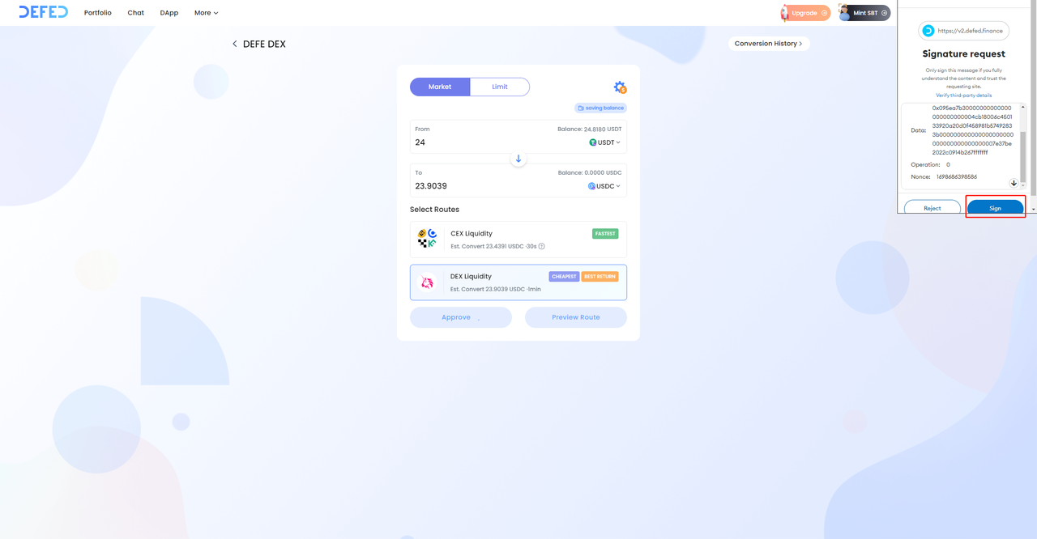Expand the More menu

point(206,13)
